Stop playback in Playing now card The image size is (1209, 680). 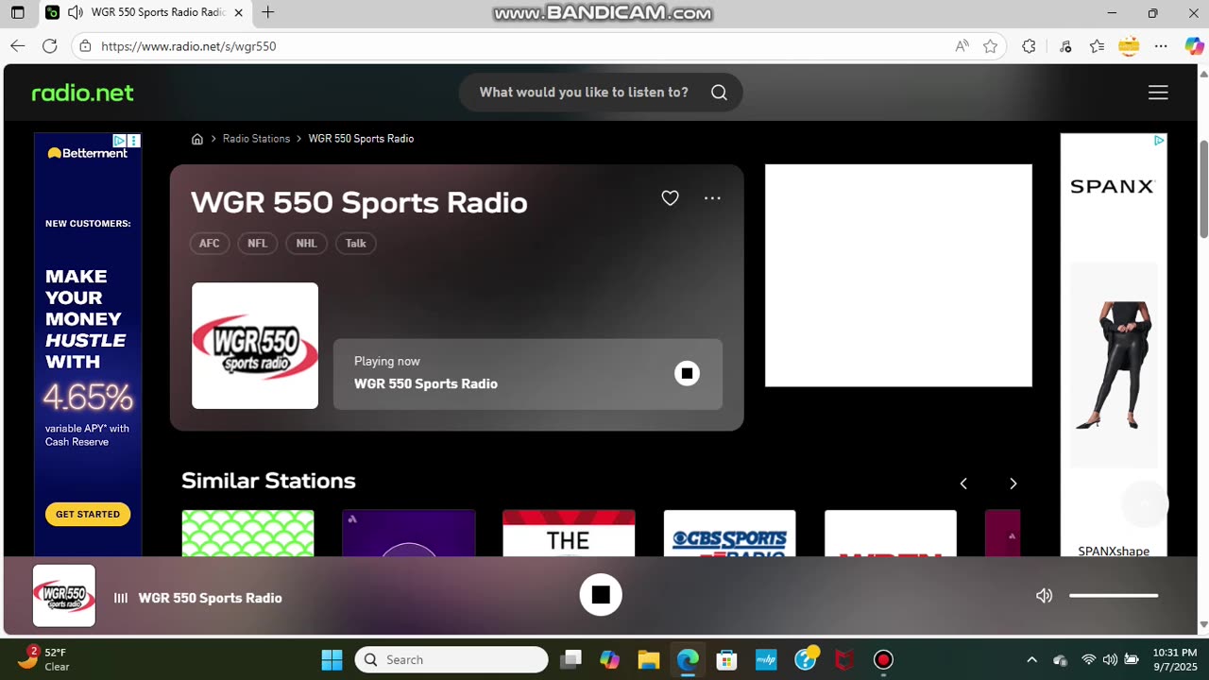(687, 373)
